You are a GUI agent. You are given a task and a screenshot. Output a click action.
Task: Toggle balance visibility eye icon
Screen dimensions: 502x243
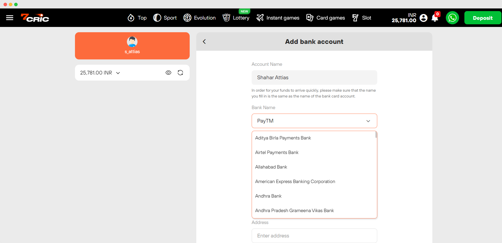(168, 73)
